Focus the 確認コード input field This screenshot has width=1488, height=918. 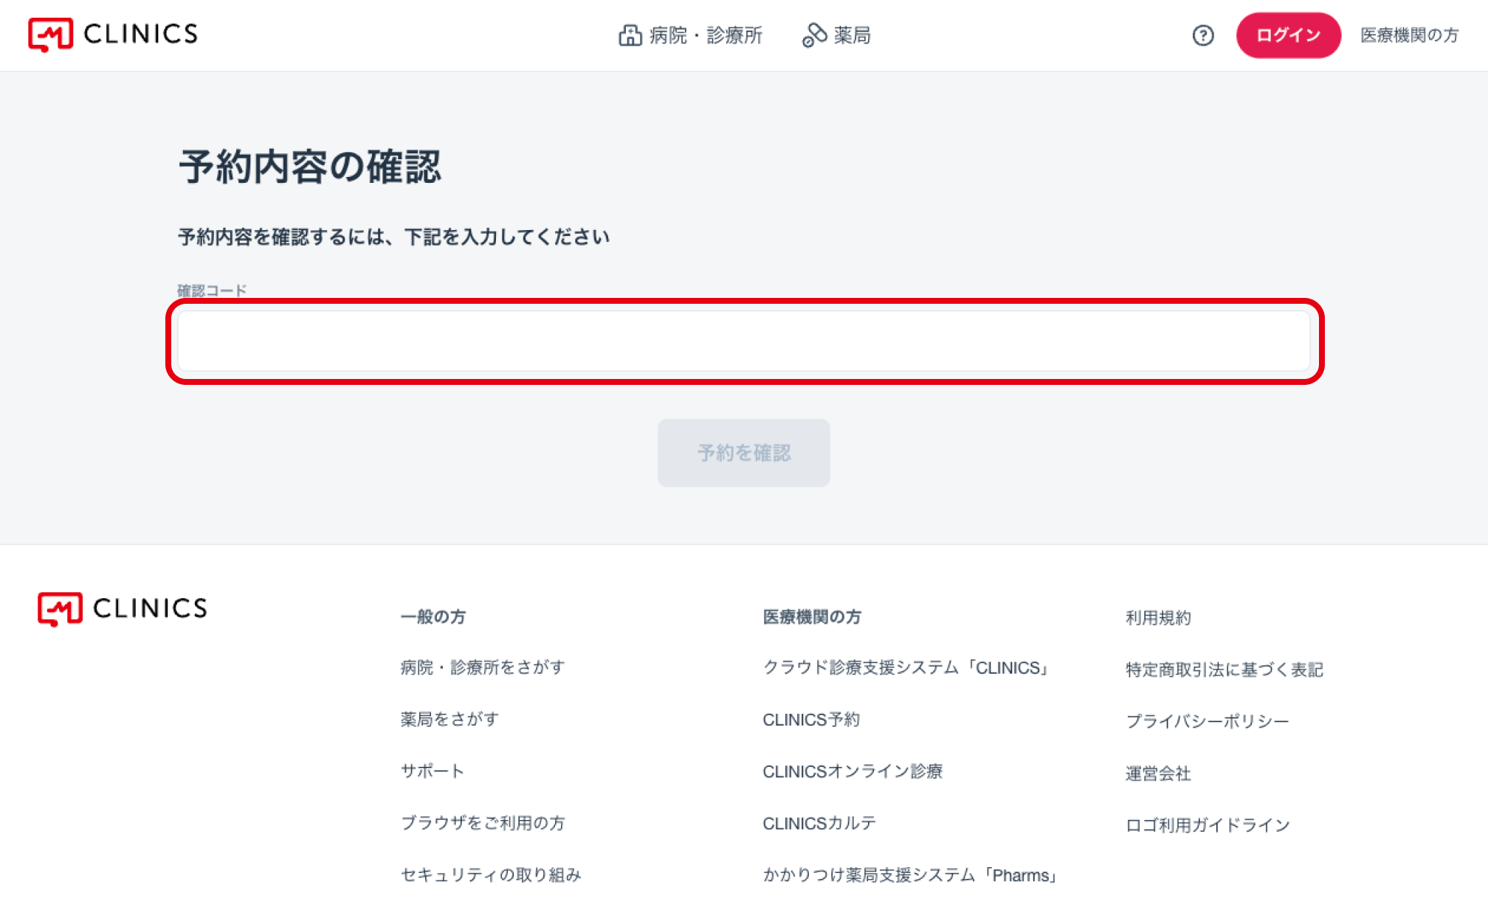pos(744,341)
